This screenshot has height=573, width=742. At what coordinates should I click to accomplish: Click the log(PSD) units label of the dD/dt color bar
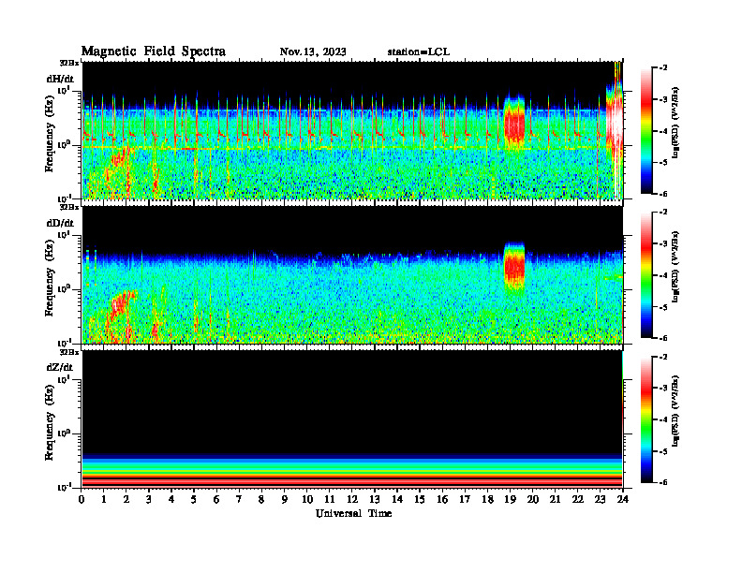pyautogui.click(x=675, y=266)
